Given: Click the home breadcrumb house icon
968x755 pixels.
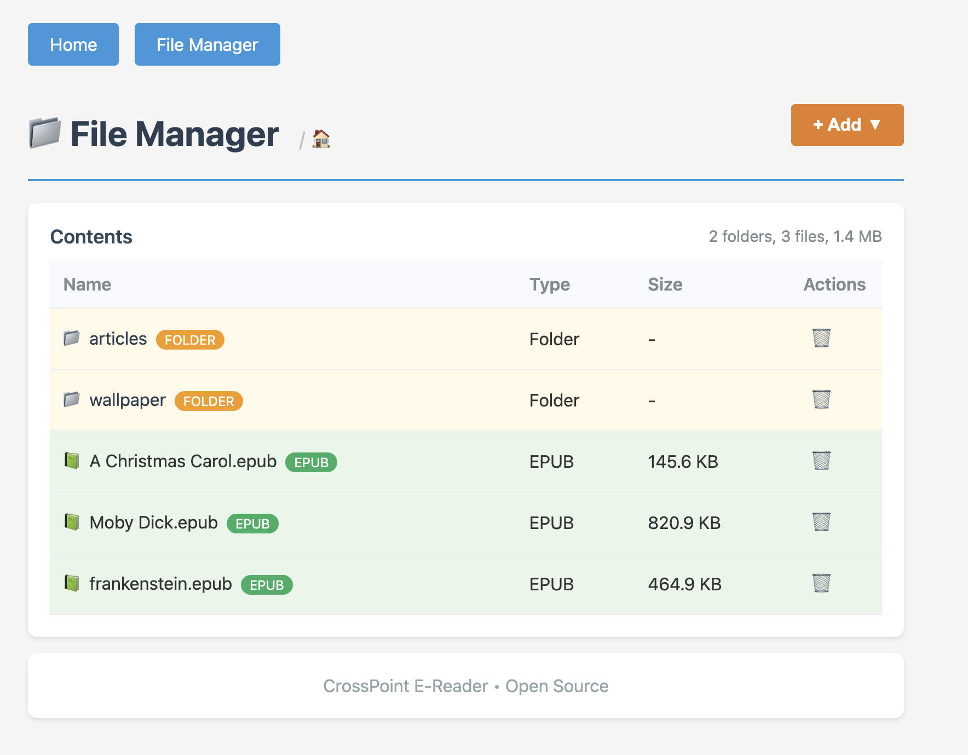Looking at the screenshot, I should (321, 139).
